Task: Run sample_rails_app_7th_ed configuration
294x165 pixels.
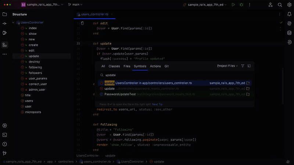Action: tap(233, 5)
